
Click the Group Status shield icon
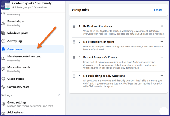click(3, 79)
